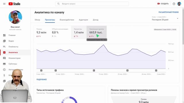
Task: Click the Ваш канал label
Action: [15, 27]
